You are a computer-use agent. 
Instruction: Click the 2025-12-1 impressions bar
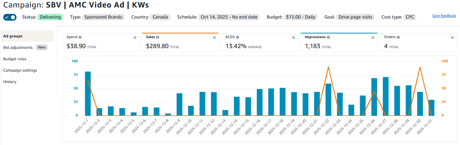[88, 93]
